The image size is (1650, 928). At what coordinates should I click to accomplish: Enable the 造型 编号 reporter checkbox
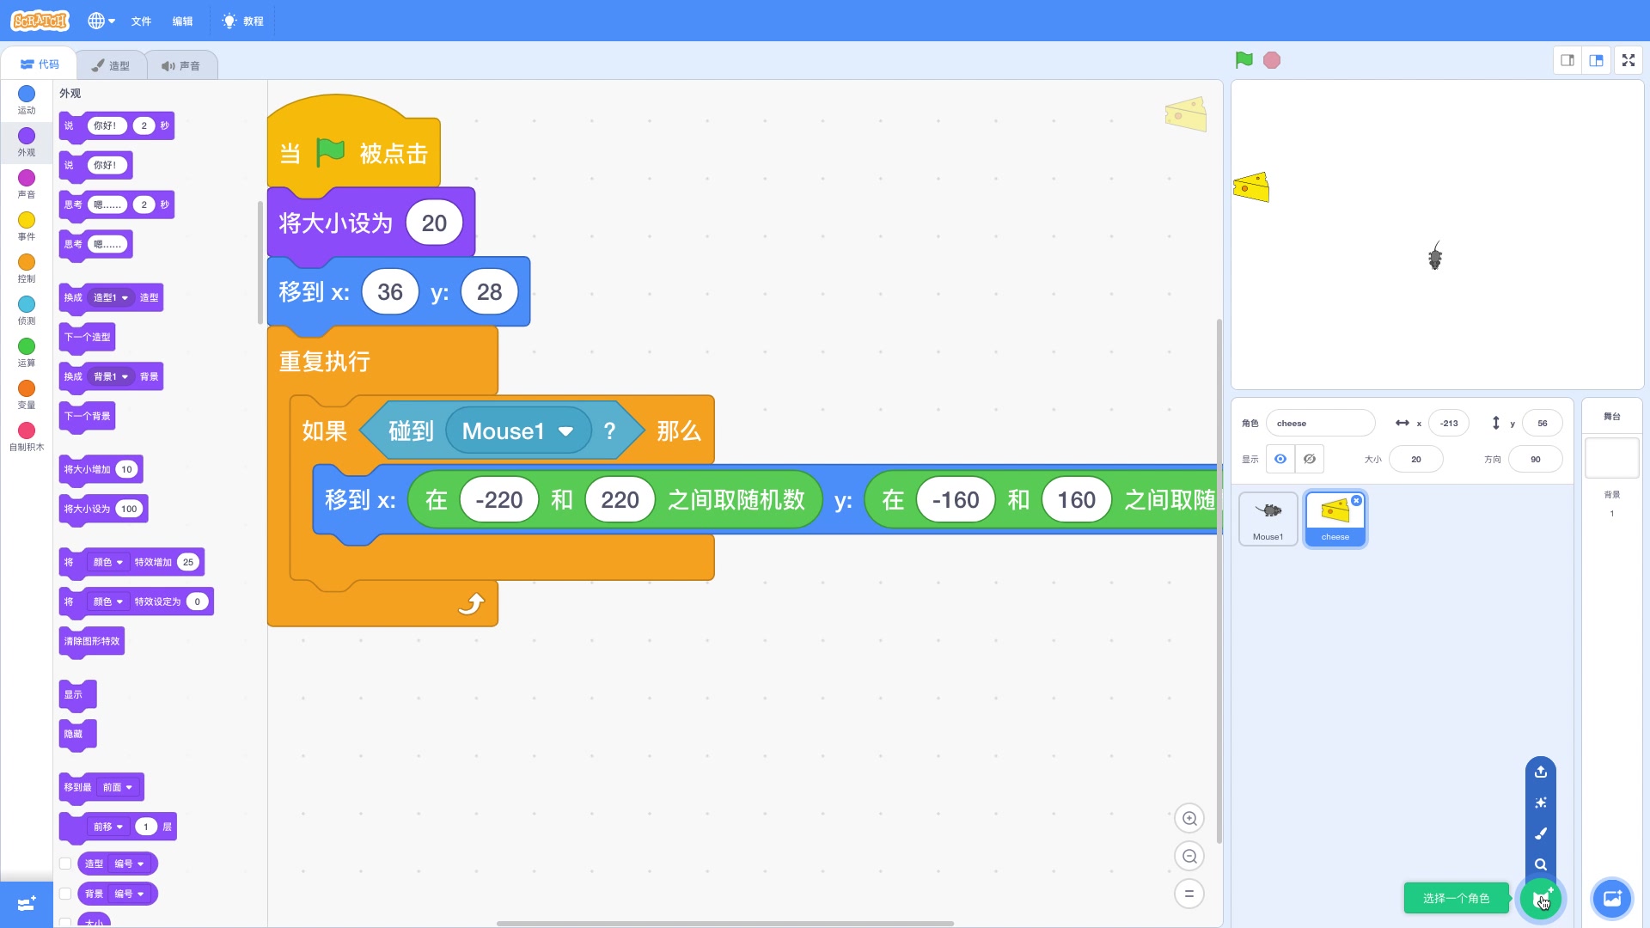click(x=65, y=864)
